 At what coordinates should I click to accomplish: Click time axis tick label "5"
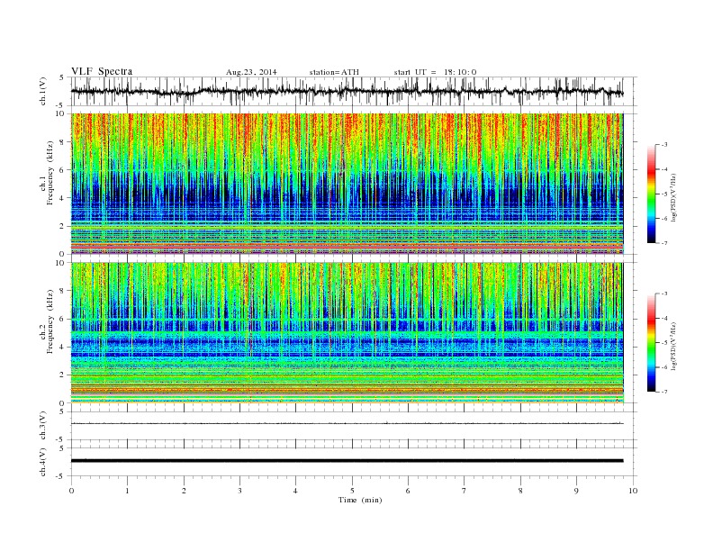[x=352, y=491]
